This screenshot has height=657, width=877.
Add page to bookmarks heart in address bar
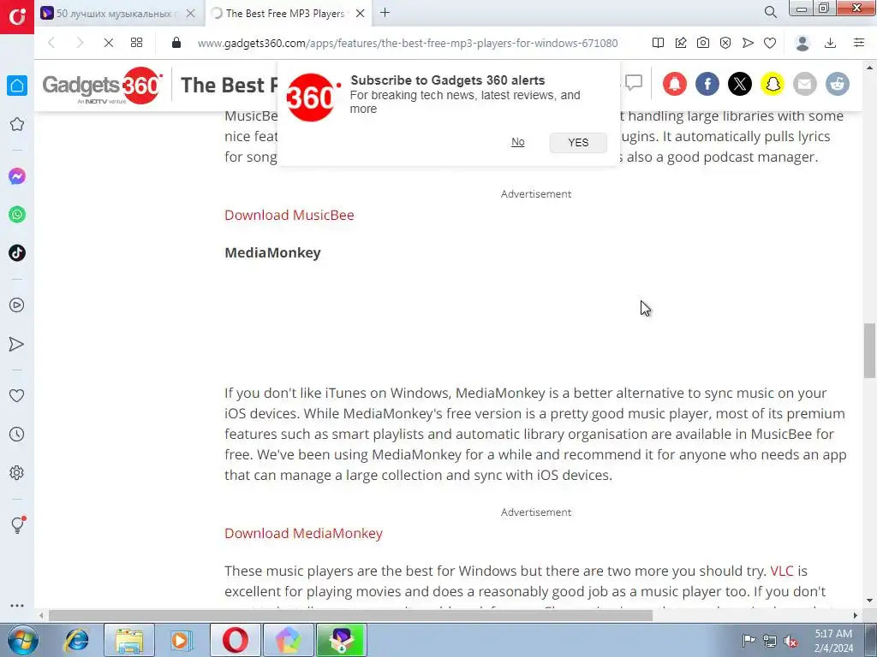coord(770,43)
